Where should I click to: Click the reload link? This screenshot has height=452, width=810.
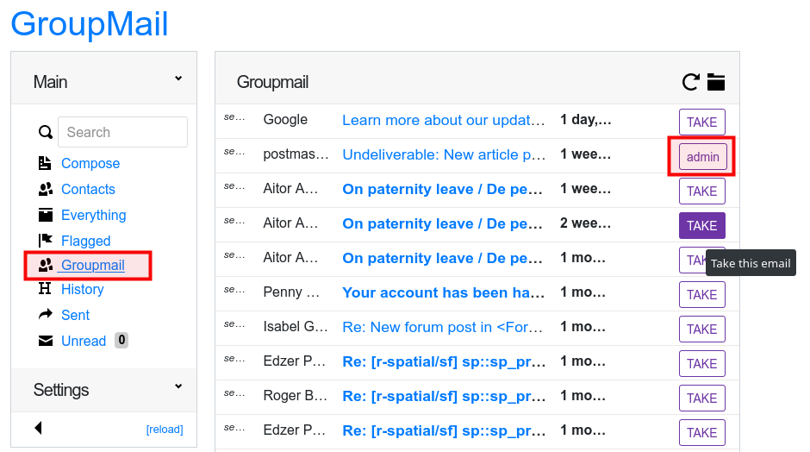pos(165,430)
